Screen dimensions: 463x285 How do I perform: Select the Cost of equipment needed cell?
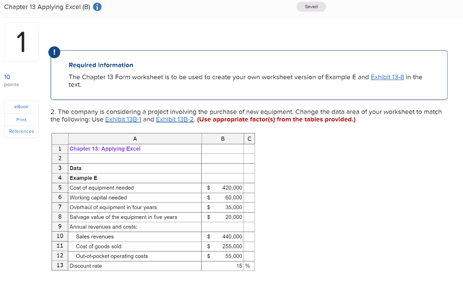[100, 187]
